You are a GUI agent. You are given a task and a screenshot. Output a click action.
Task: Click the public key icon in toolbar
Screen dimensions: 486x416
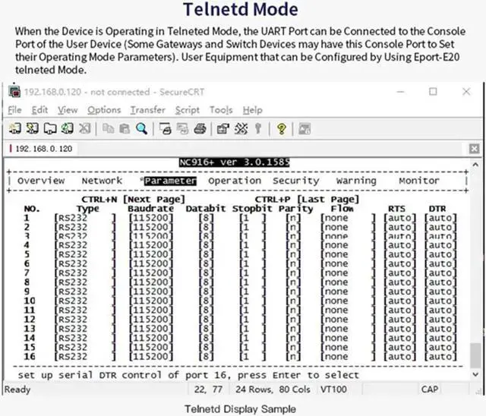point(258,129)
